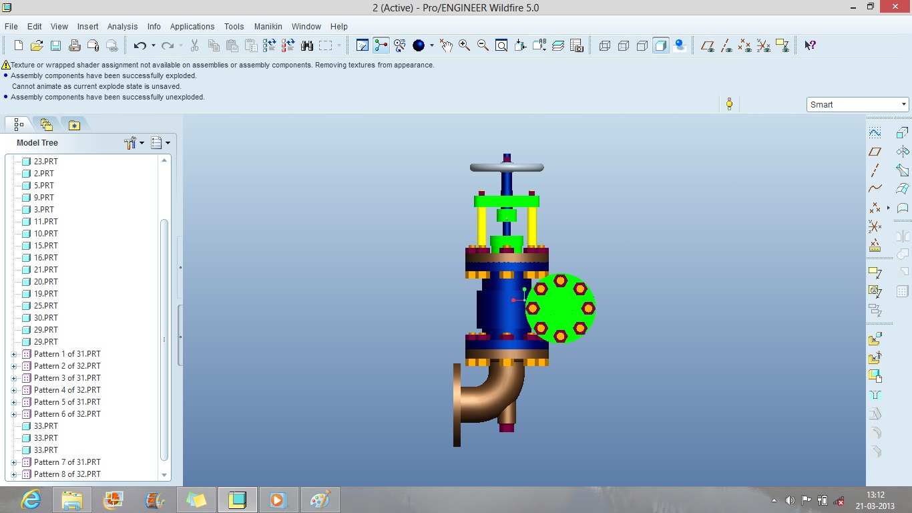The image size is (912, 513).
Task: Toggle the Spin Center display
Action: [381, 45]
